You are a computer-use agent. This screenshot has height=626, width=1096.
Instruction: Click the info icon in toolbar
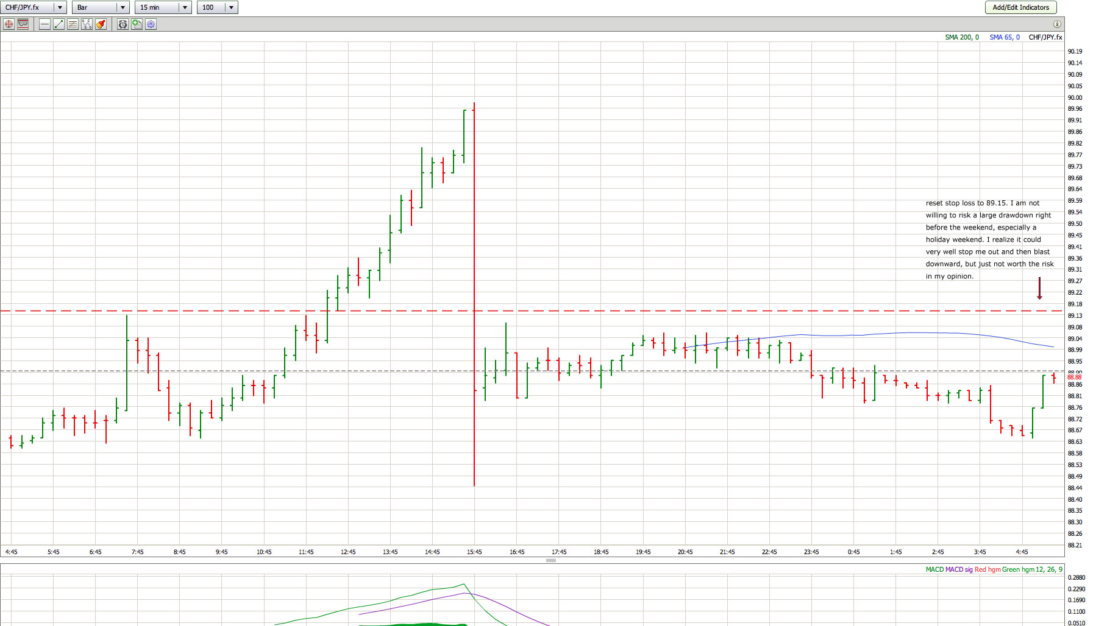pyautogui.click(x=1057, y=24)
